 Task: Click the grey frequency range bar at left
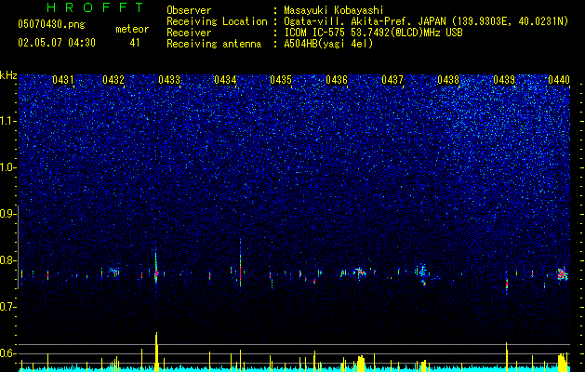coord(19,247)
